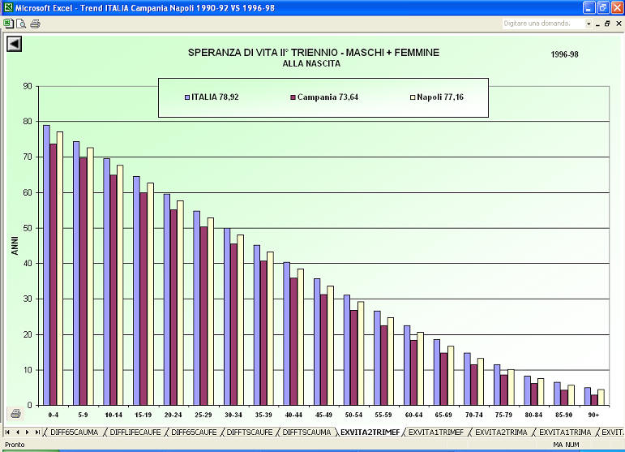Image resolution: width=625 pixels, height=452 pixels.
Task: Open the EXVITA2TRIMA sheet tab
Action: [x=501, y=432]
